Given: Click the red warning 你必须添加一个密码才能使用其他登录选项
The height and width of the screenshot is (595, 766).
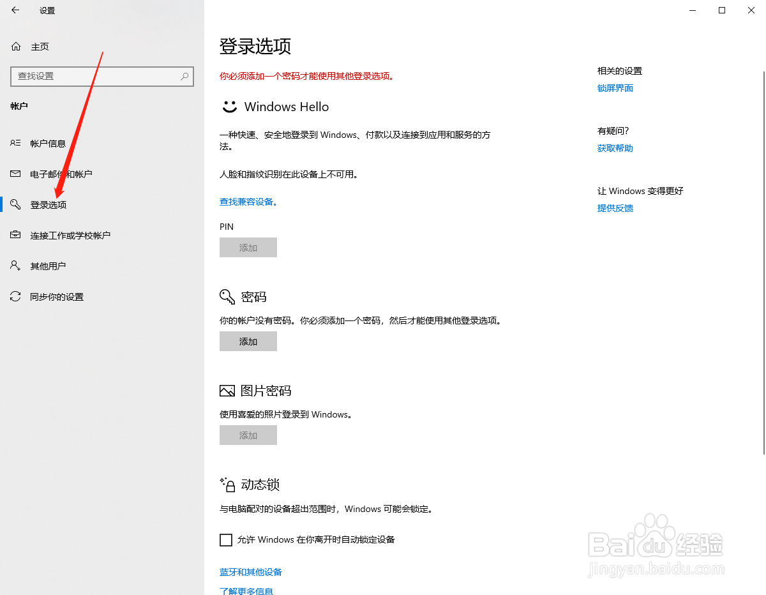Looking at the screenshot, I should pos(306,76).
